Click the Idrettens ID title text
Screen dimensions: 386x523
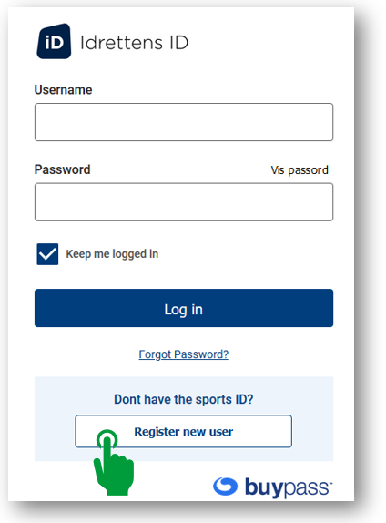(135, 43)
